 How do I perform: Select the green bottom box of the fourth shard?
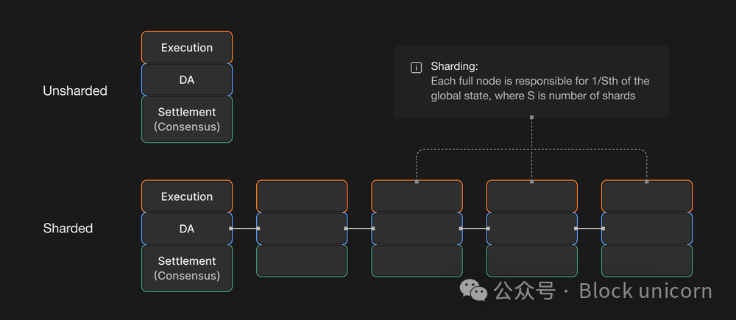pyautogui.click(x=531, y=260)
